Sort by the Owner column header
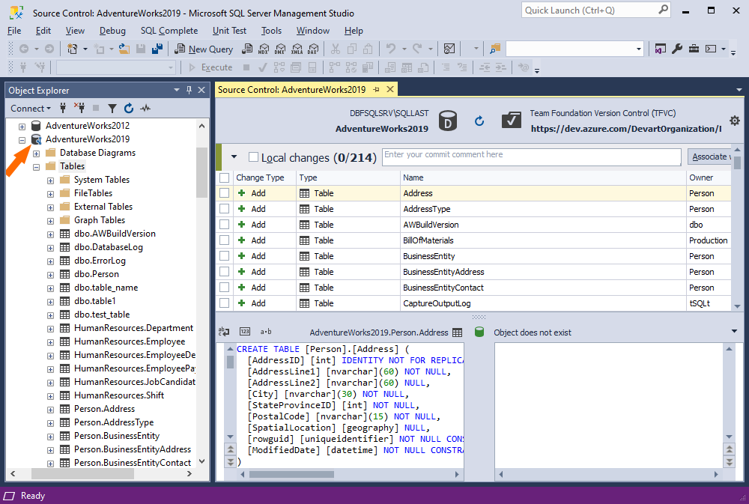 point(709,177)
